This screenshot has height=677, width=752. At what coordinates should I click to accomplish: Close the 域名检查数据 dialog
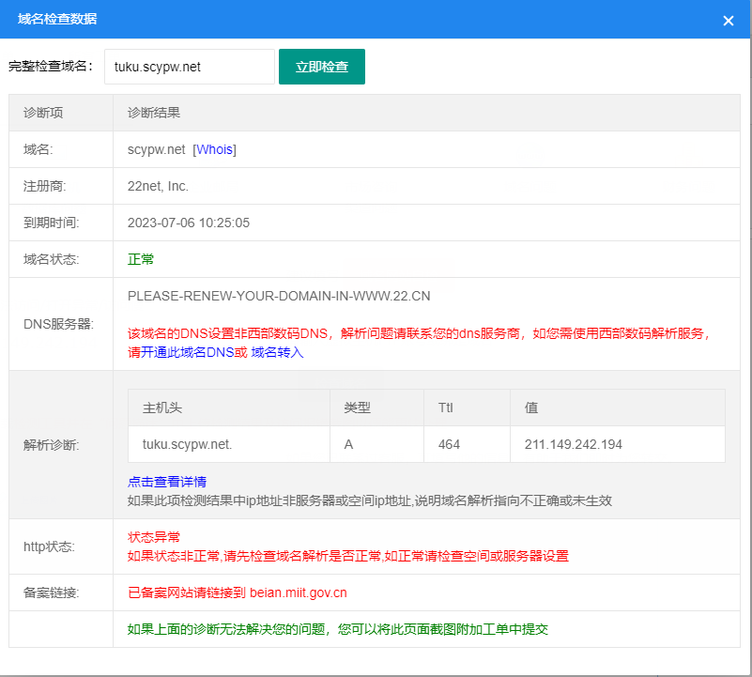(x=728, y=21)
